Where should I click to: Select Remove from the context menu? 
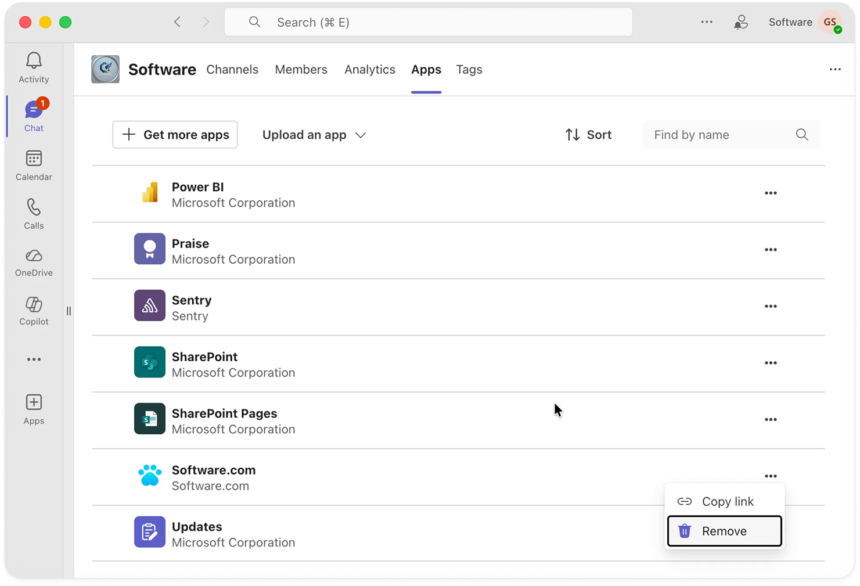(724, 531)
